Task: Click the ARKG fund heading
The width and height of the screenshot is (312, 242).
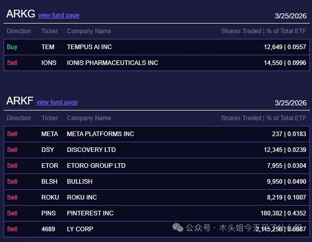Action: (x=20, y=14)
